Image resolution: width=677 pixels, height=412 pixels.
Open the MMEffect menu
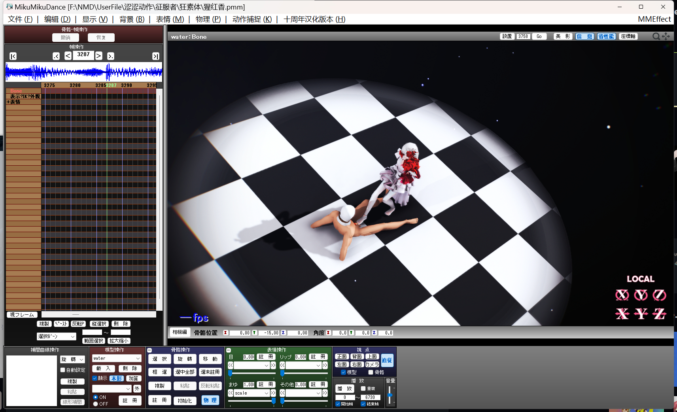654,19
